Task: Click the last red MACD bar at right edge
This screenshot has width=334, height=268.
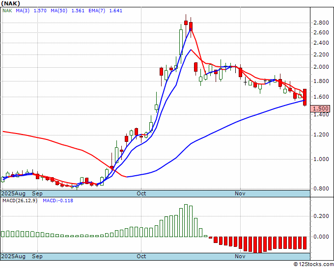Action: click(x=305, y=243)
